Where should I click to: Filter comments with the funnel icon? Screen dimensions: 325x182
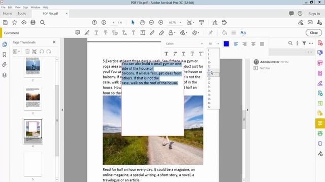click(x=304, y=43)
